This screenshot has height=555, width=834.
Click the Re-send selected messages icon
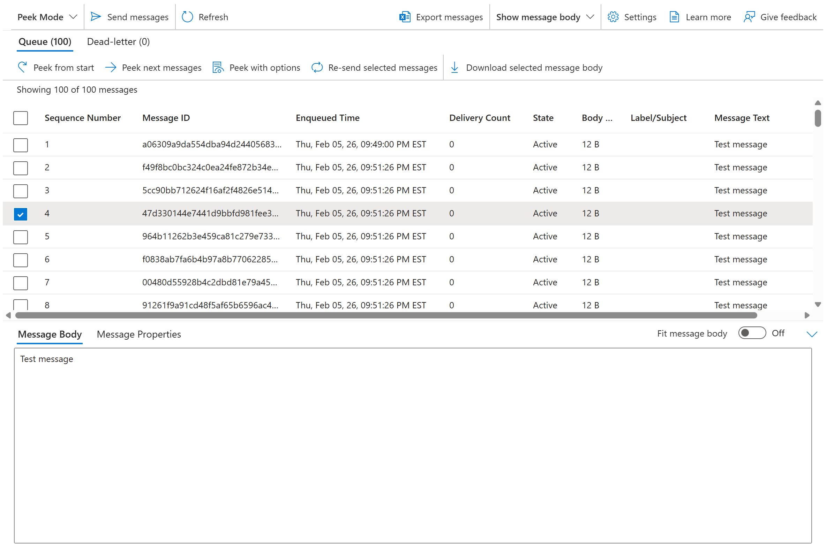pos(317,67)
